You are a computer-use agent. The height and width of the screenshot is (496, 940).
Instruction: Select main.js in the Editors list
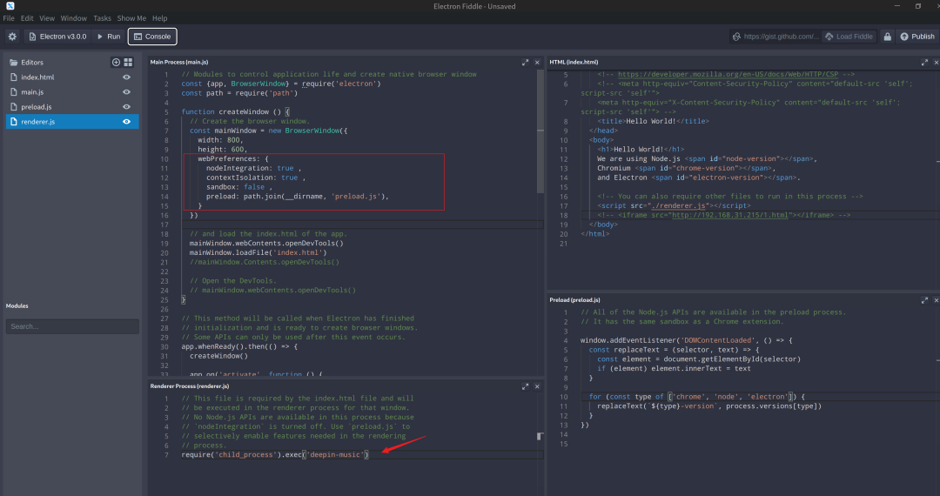(72, 92)
